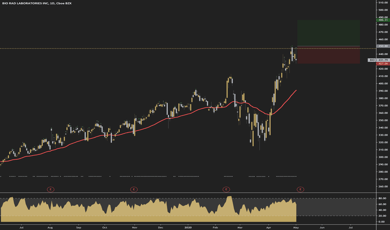Click the 260.00 price axis label
Screen dimensions: 390x230
pos(383,187)
